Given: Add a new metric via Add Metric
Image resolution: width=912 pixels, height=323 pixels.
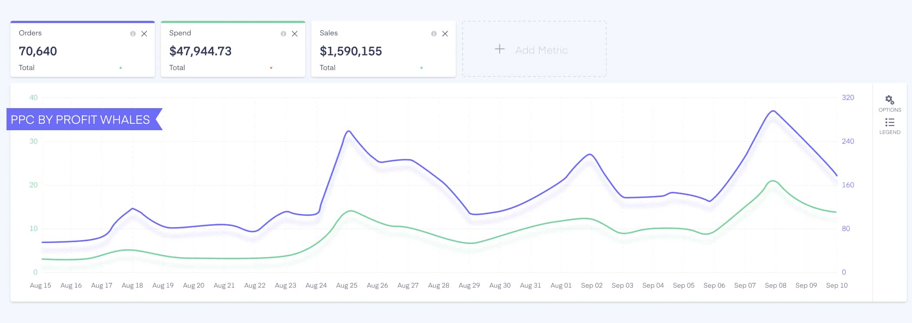Looking at the screenshot, I should click(534, 49).
